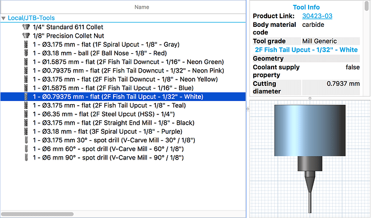Screen dimensions: 371x218
Task: Click the spot drill icon for V-Carve Mill 90°
Action: 26,158
